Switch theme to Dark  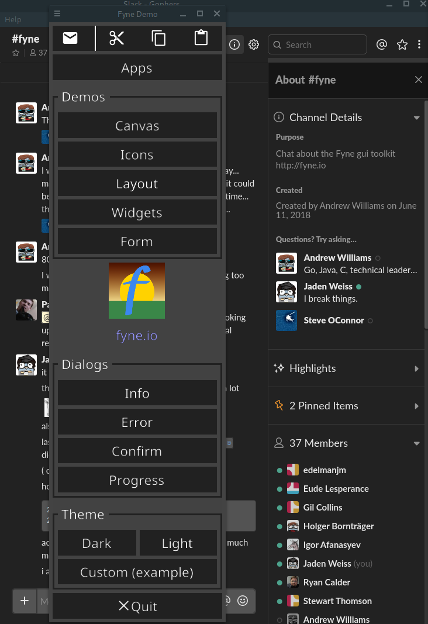coord(96,543)
